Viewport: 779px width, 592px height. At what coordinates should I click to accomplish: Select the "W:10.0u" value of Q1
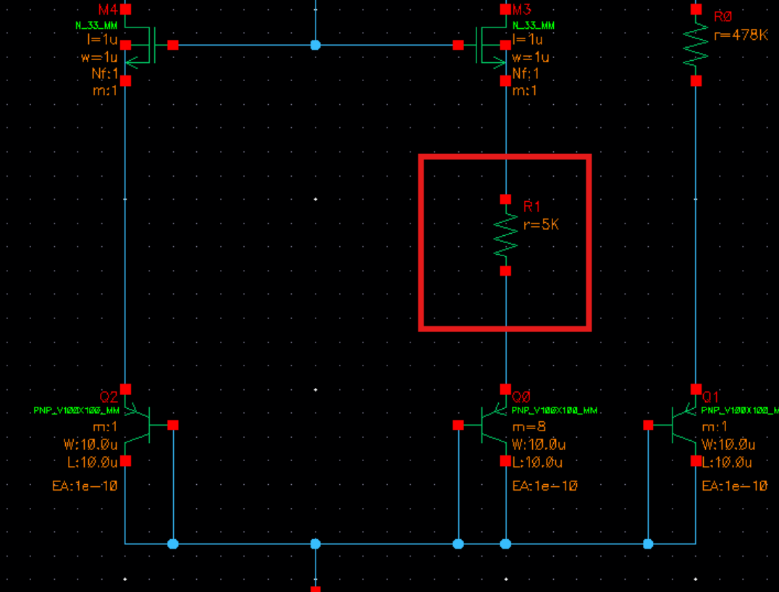[729, 444]
